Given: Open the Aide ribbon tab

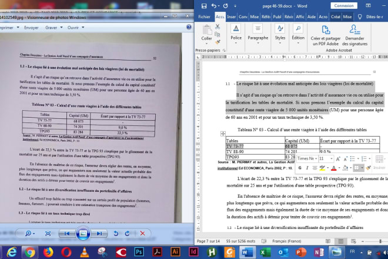Looking at the screenshot, I should [312, 17].
